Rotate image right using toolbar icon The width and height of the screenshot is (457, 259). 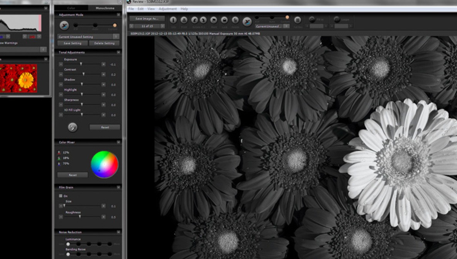point(203,20)
